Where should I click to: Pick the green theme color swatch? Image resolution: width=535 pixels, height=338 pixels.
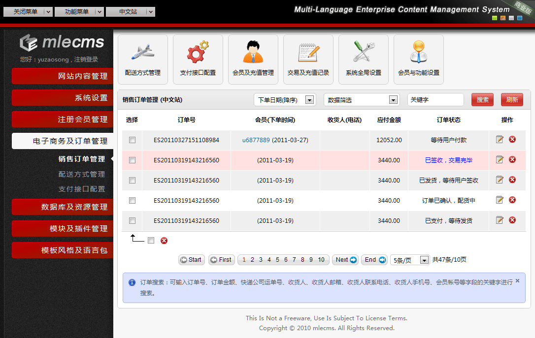click(x=495, y=18)
